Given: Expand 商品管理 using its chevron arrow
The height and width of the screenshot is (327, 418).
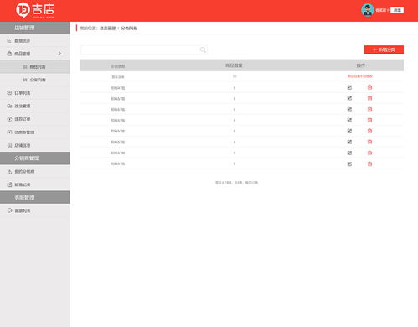Looking at the screenshot, I should point(59,54).
